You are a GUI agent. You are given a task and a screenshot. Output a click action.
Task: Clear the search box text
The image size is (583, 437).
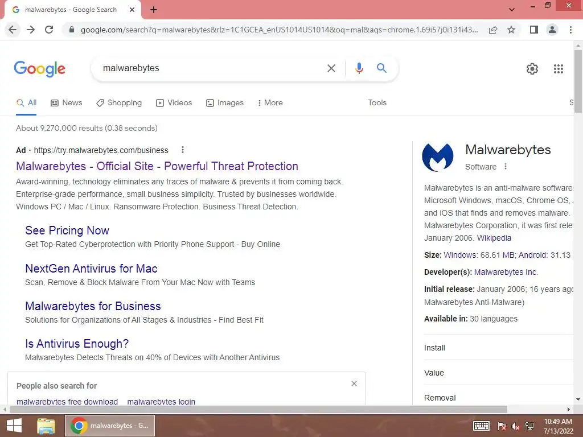(331, 68)
